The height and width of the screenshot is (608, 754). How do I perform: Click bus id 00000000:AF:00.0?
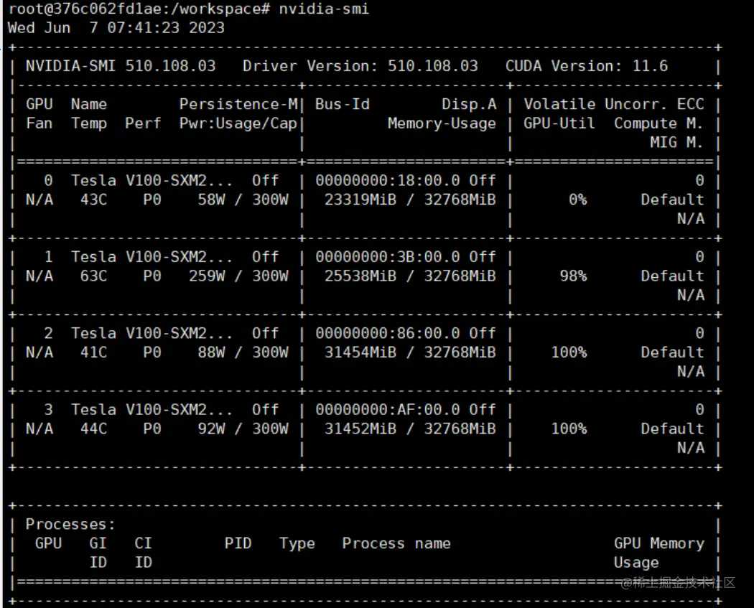click(x=388, y=409)
